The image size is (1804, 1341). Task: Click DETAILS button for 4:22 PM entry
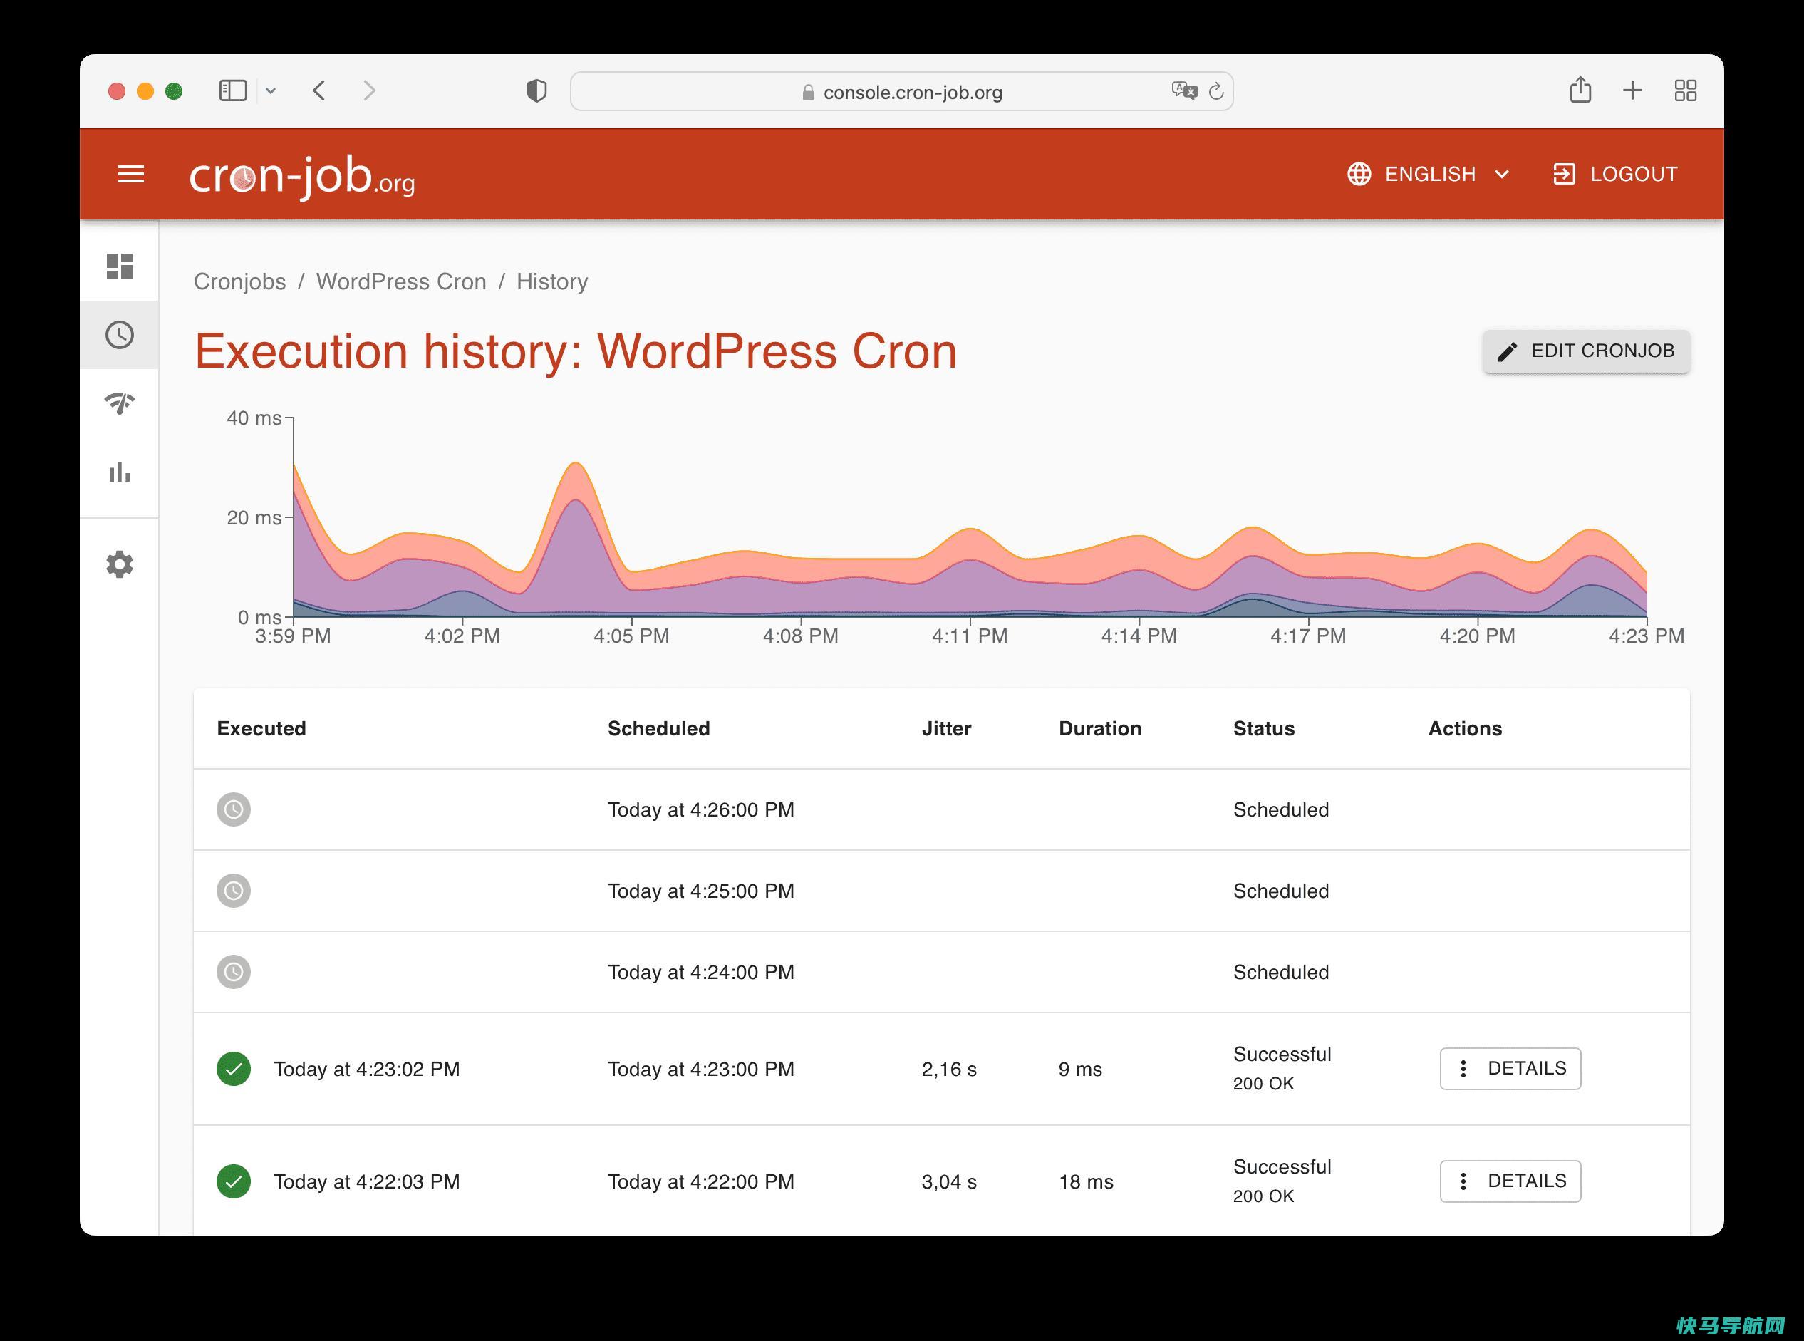[x=1514, y=1181]
